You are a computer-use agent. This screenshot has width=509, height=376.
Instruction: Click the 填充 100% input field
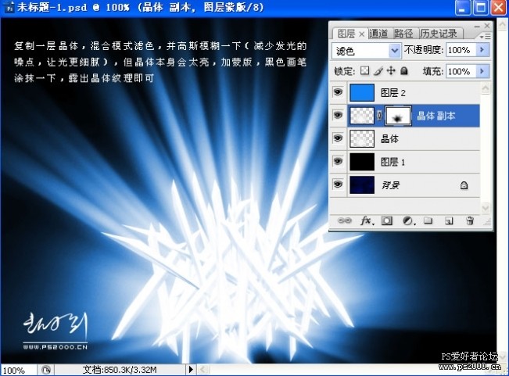click(461, 71)
